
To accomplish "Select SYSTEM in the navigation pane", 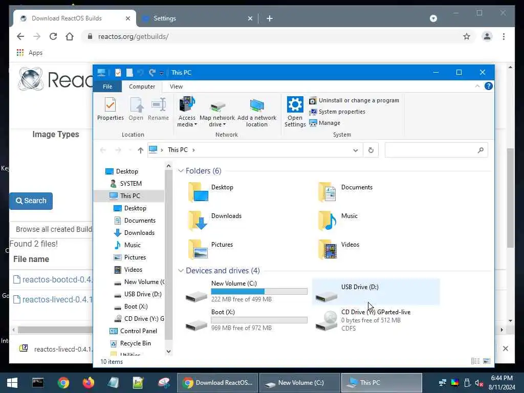I will tap(130, 184).
